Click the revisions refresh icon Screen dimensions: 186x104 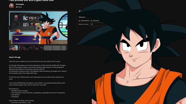click(x=91, y=21)
